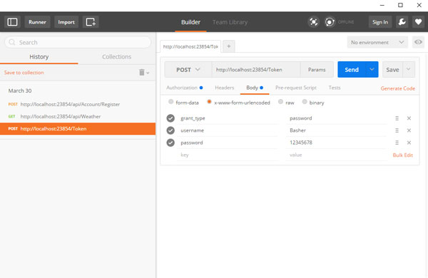Screen dimensions: 428x278
Task: Expand the Save button dropdown arrow
Action: pyautogui.click(x=409, y=70)
